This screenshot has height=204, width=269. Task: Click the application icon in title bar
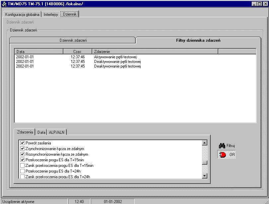tap(4, 4)
